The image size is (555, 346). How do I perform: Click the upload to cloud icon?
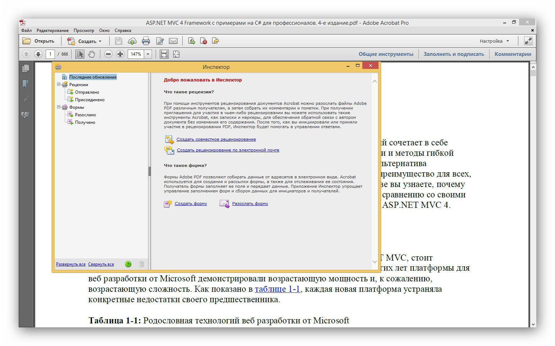132,41
